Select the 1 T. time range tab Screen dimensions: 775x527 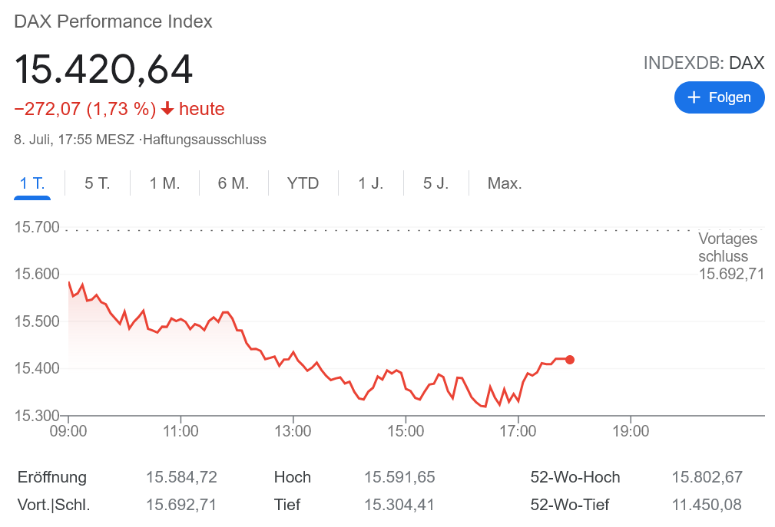32,183
